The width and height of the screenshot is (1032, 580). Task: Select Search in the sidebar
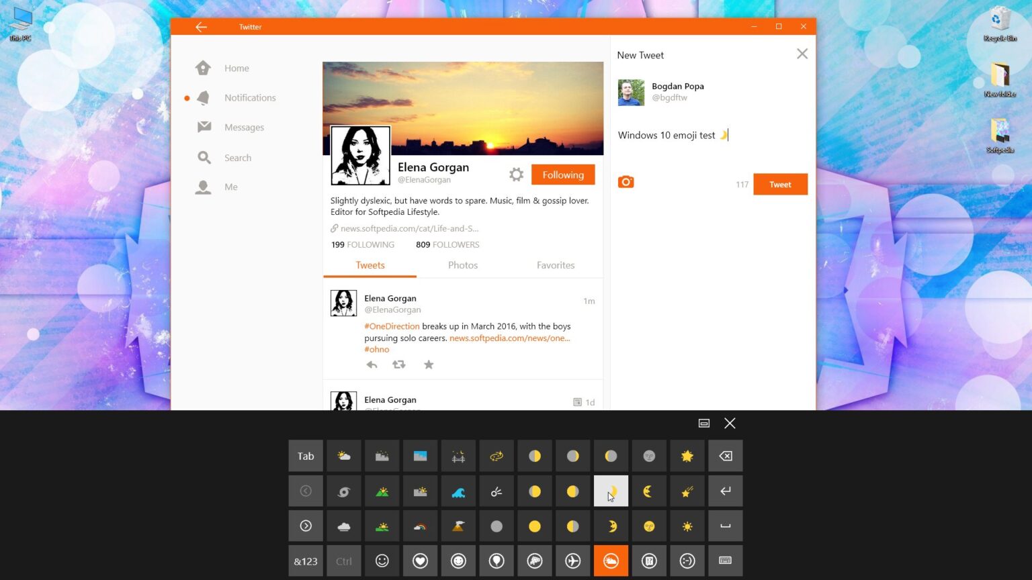click(x=238, y=157)
